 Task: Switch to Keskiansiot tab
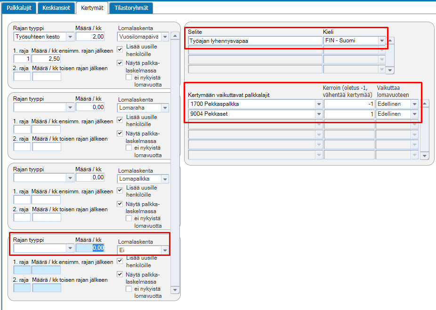[56, 8]
